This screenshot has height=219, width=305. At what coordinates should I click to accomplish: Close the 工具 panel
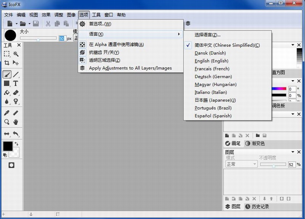19,45
